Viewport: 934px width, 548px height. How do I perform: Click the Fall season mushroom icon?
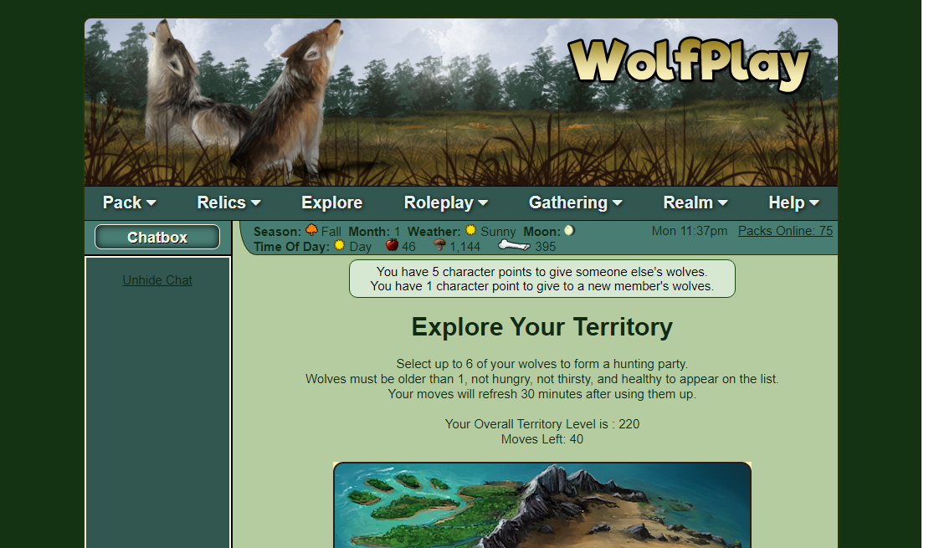pos(311,230)
